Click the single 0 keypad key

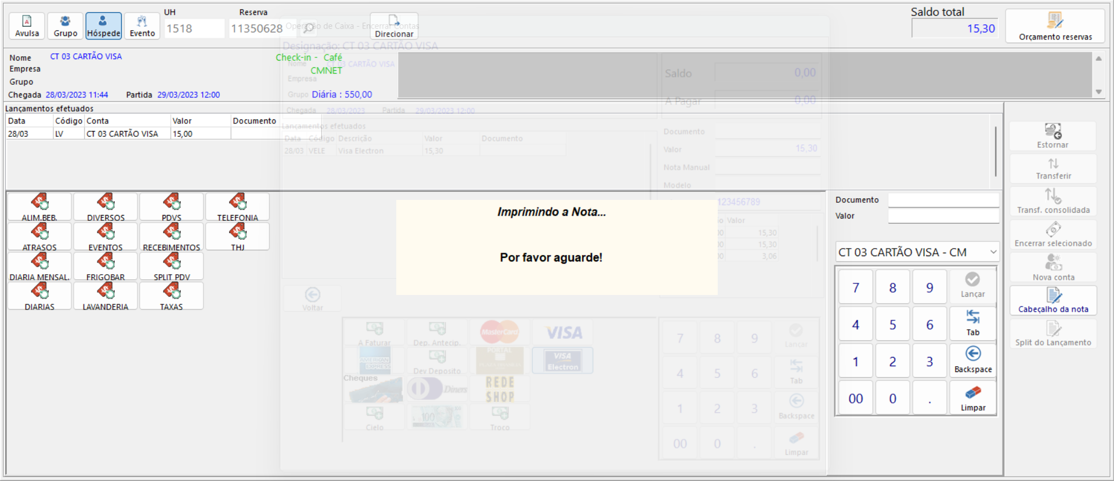click(x=893, y=398)
